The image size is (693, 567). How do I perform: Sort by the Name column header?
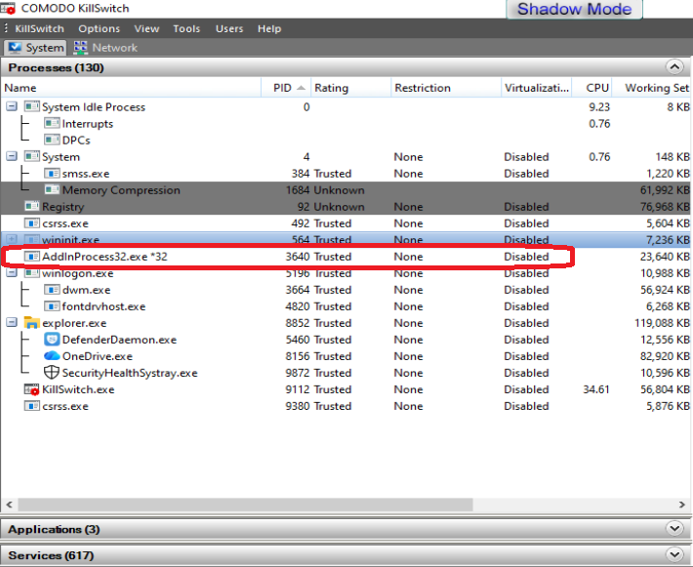tap(131, 88)
